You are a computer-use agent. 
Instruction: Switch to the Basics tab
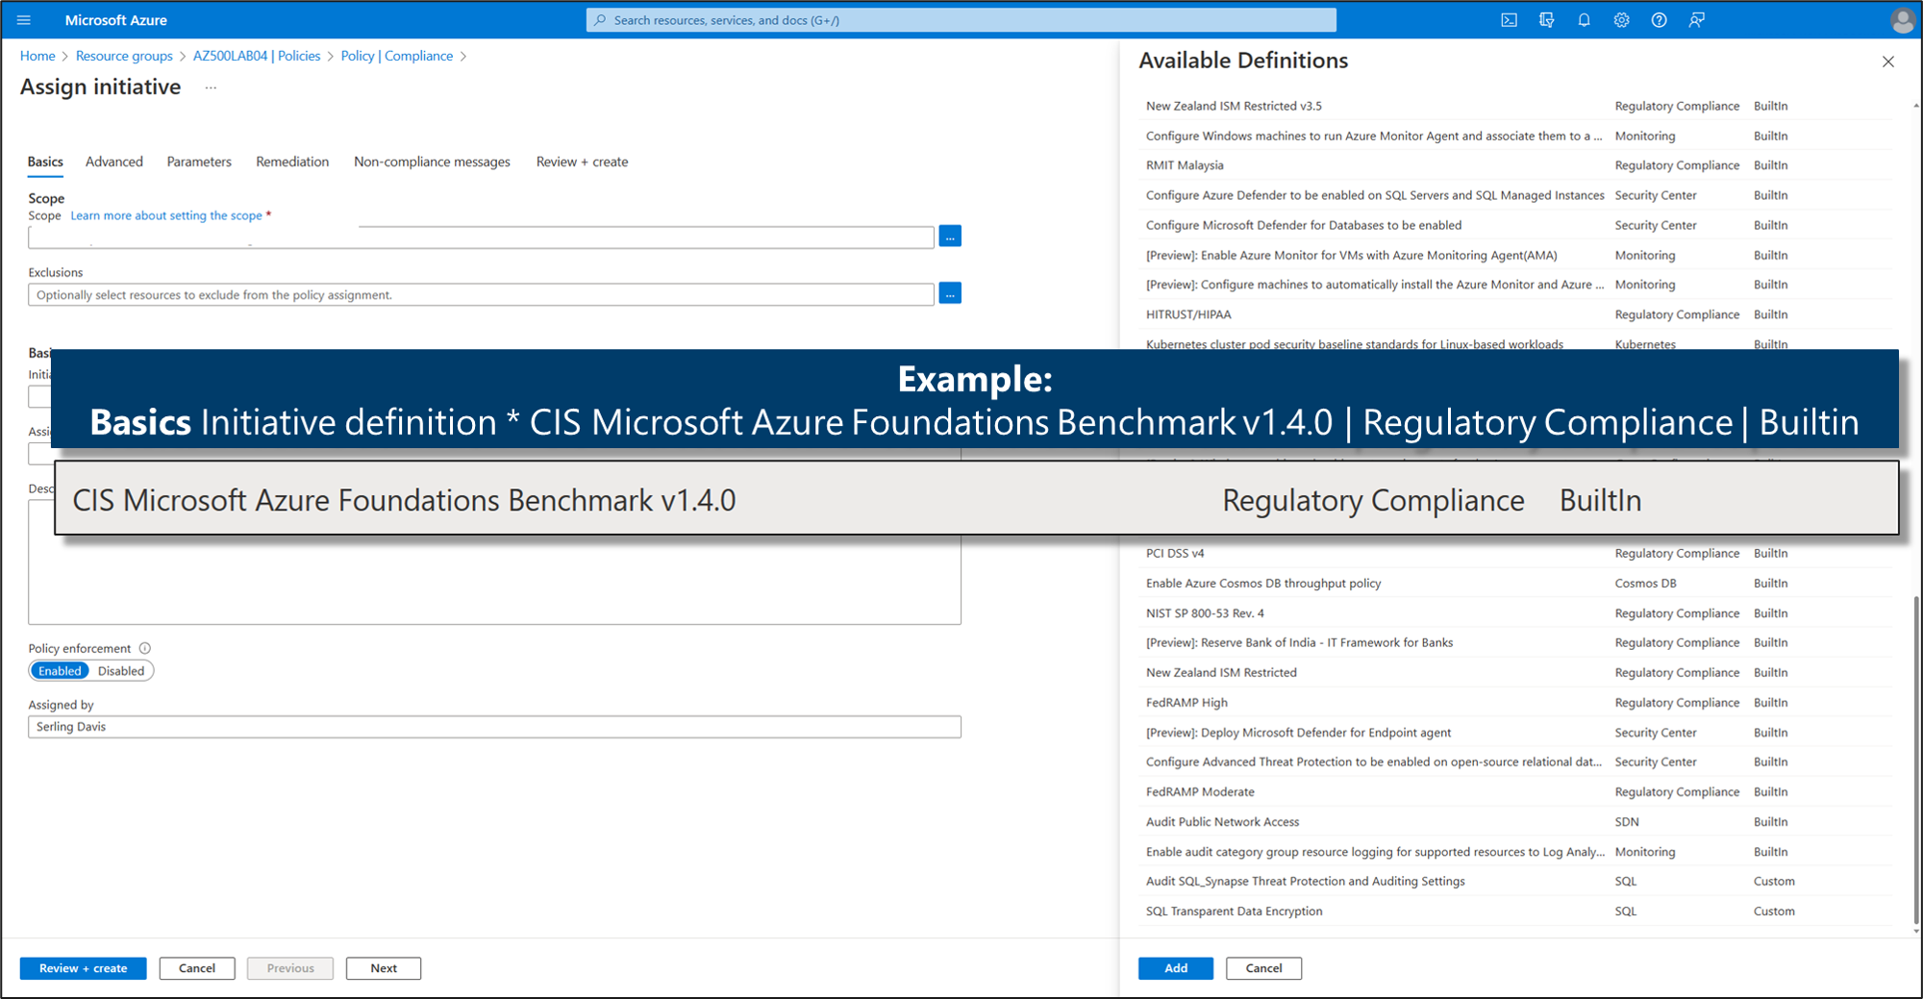tap(45, 162)
